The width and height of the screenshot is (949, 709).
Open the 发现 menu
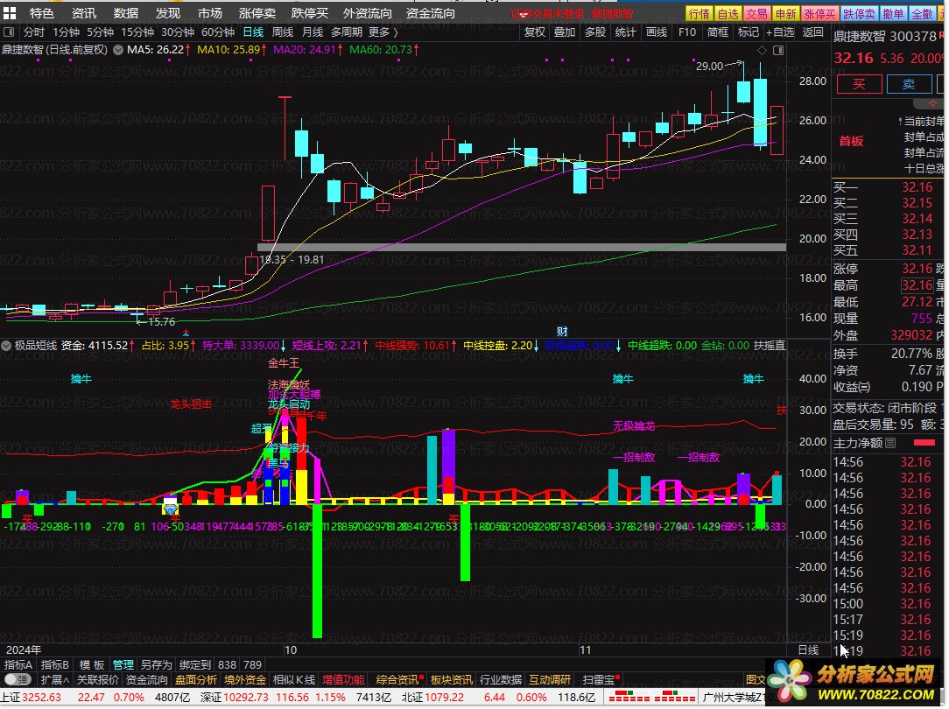point(167,13)
